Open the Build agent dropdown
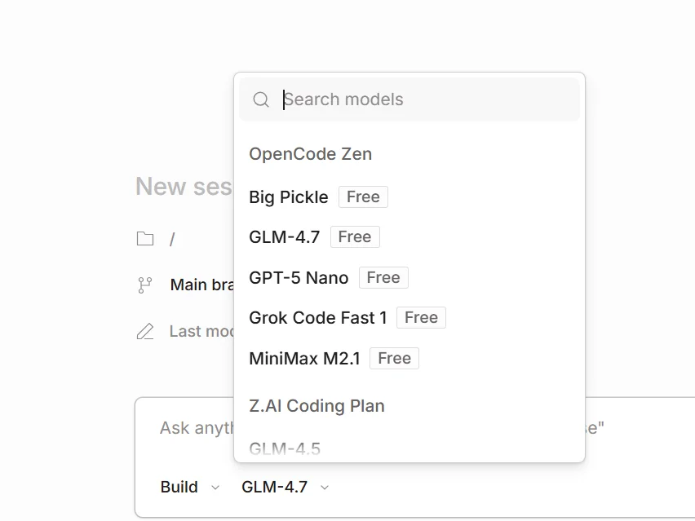The height and width of the screenshot is (521, 695). point(189,487)
